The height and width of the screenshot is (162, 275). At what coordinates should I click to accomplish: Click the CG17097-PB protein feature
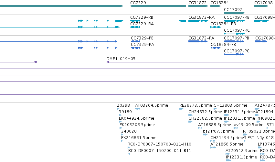(234, 41)
